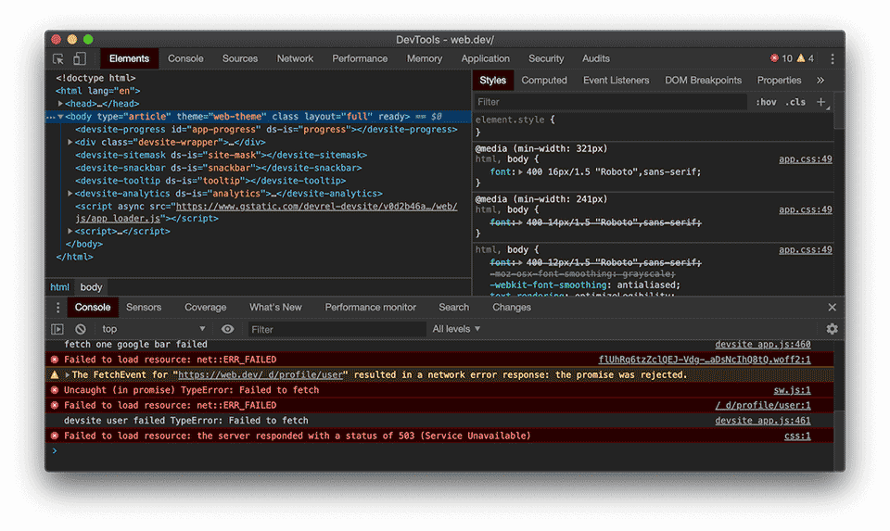Image resolution: width=890 pixels, height=531 pixels.
Task: Show more Styles pane tabs via chevron
Action: (820, 81)
